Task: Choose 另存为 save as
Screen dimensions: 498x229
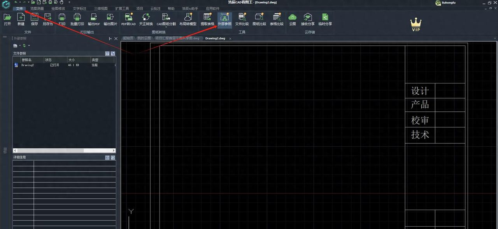Action: pyautogui.click(x=48, y=19)
